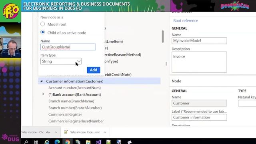256x144 pixels.
Task: Select Branch name(BranchName) tree row
Action: [x=71, y=101]
